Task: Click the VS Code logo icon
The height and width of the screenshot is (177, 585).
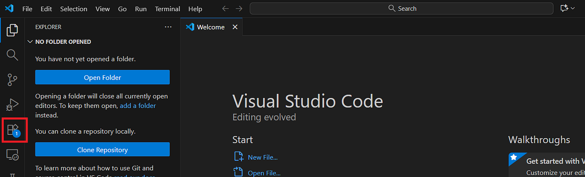Action: tap(9, 8)
